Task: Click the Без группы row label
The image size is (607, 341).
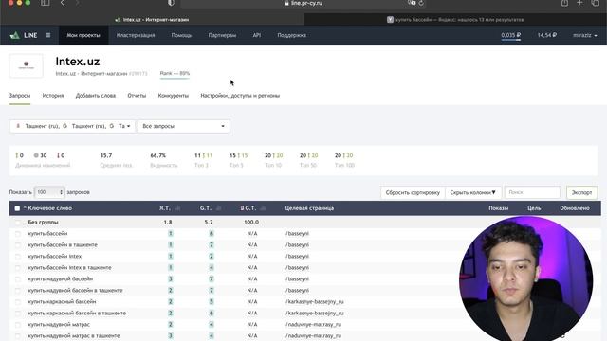Action: tap(43, 223)
